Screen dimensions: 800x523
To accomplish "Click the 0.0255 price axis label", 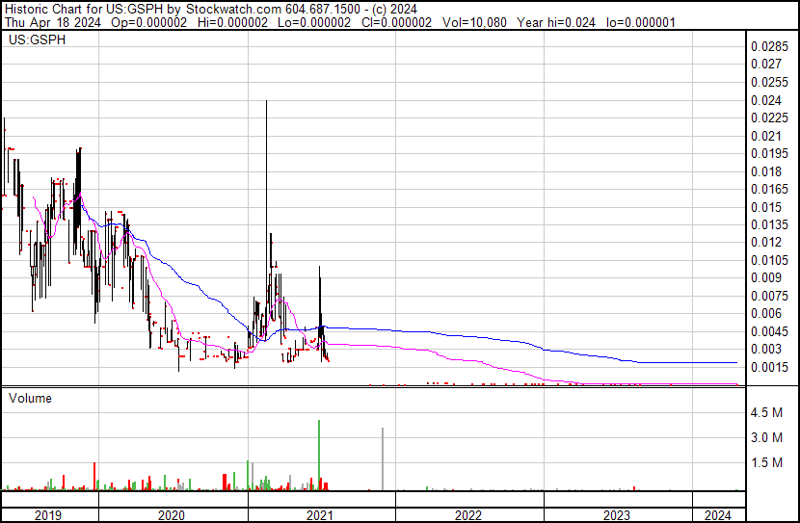I will 769,82.
